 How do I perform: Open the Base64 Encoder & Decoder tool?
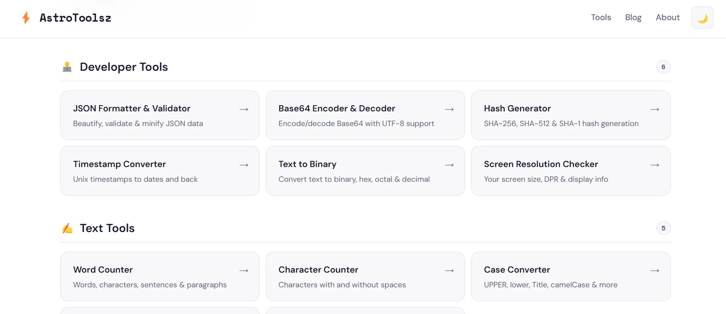pyautogui.click(x=365, y=115)
